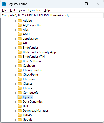Expand the BraveSoftware key
The width and height of the screenshot is (104, 123).
[15, 61]
